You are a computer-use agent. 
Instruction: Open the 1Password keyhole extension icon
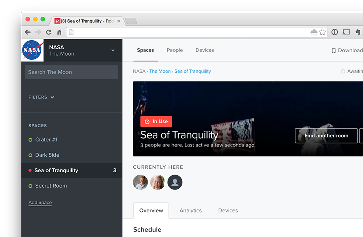335,32
